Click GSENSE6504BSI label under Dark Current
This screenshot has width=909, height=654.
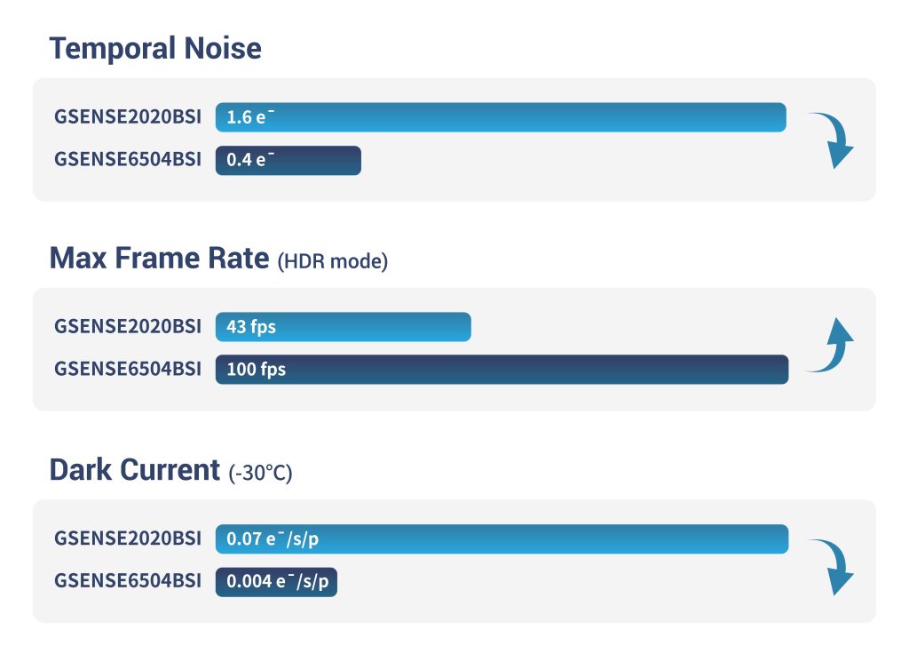coord(128,582)
